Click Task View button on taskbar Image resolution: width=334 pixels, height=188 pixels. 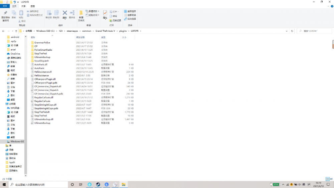81,185
